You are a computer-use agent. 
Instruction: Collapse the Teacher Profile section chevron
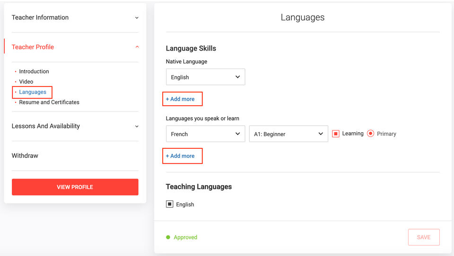tap(137, 47)
